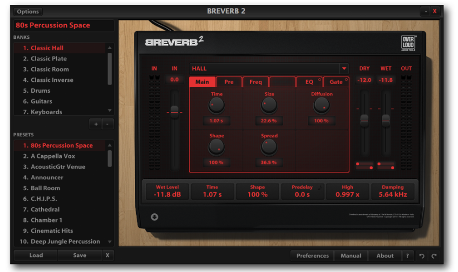Screen dimensions: 458x272
Task: Select the Cathedral preset
Action: pos(60,210)
